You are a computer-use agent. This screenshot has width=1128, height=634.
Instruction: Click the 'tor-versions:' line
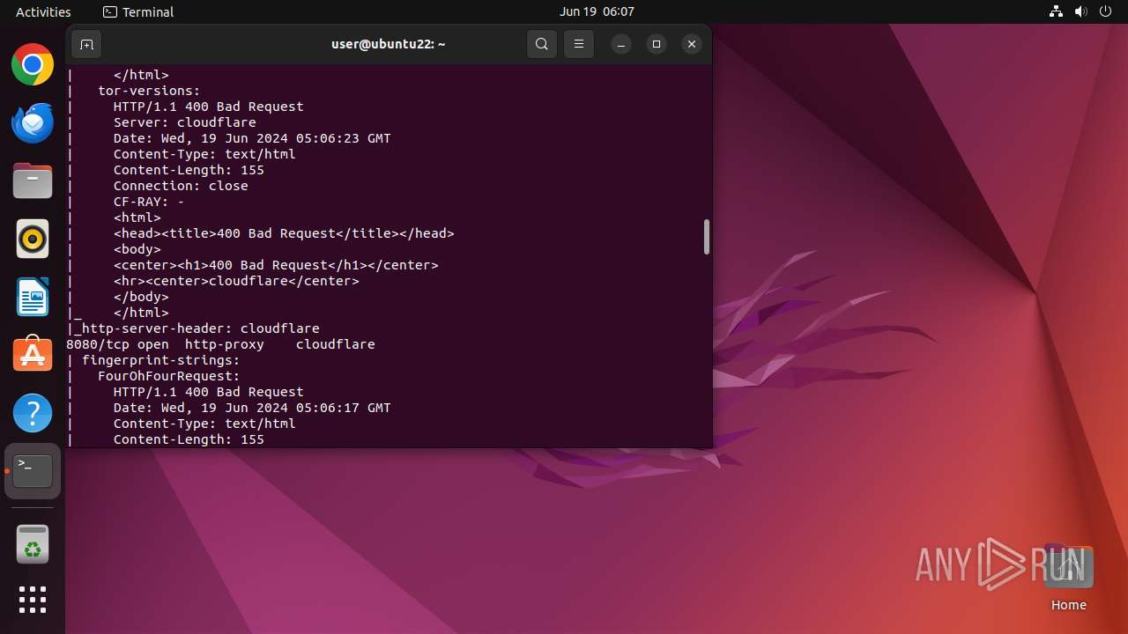(x=149, y=91)
